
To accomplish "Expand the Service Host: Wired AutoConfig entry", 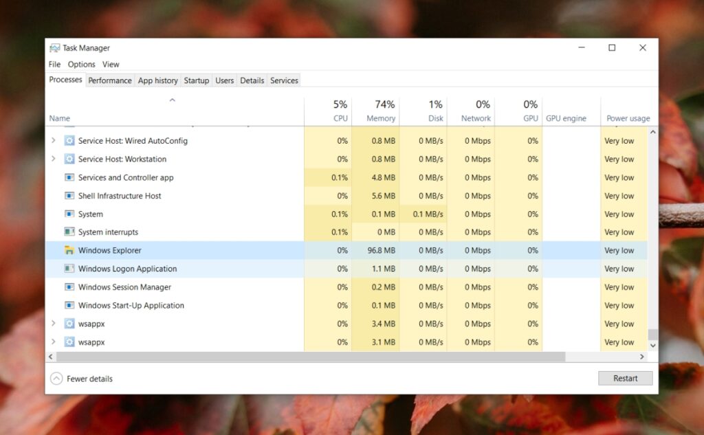I will pos(54,140).
